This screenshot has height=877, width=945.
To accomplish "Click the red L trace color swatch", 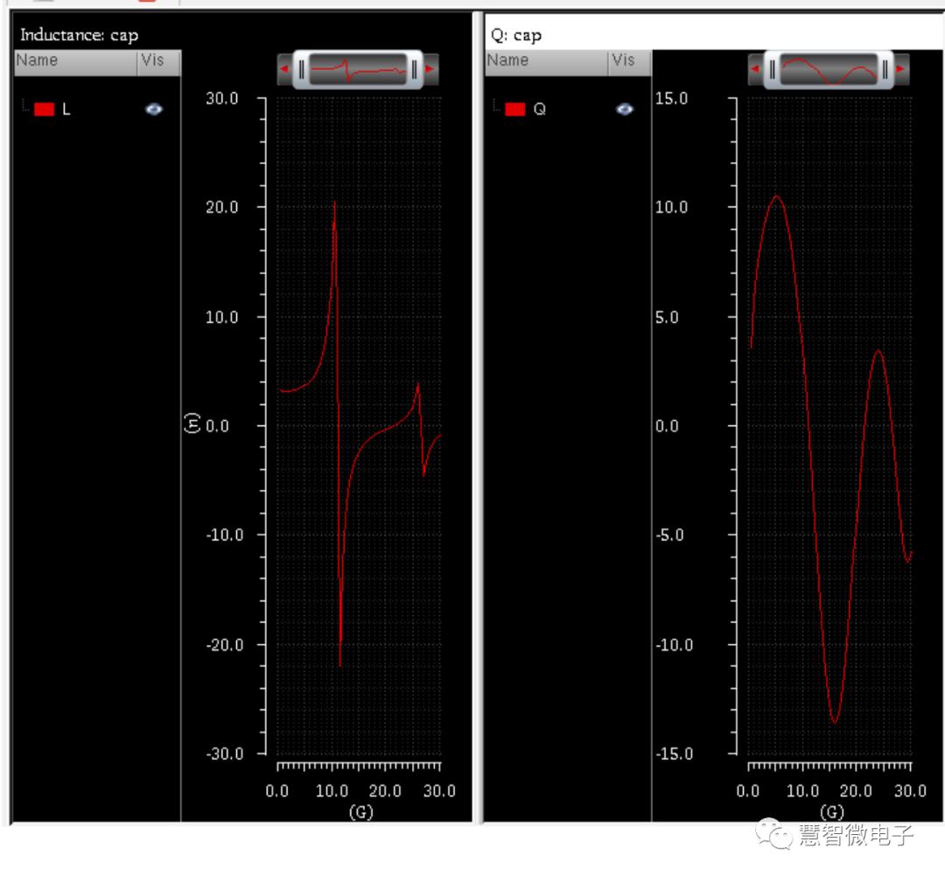I will pyautogui.click(x=44, y=109).
